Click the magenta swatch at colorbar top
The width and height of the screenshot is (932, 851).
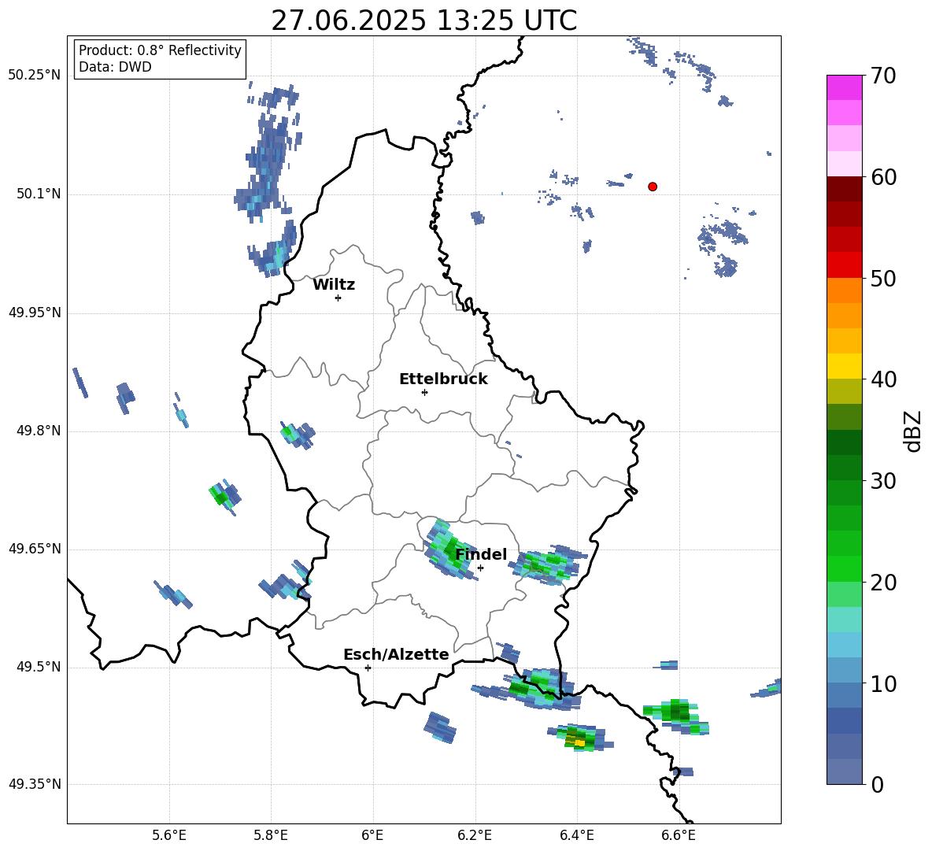pos(844,87)
